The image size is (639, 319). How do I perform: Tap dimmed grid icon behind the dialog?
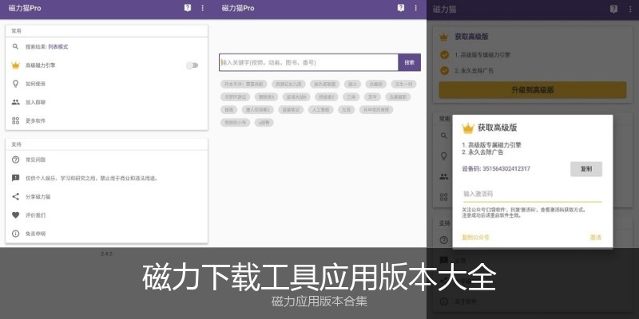pos(444,197)
